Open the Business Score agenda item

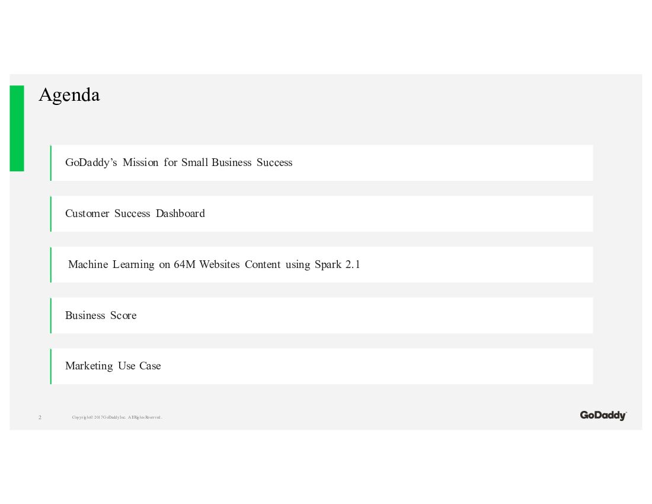click(x=101, y=315)
